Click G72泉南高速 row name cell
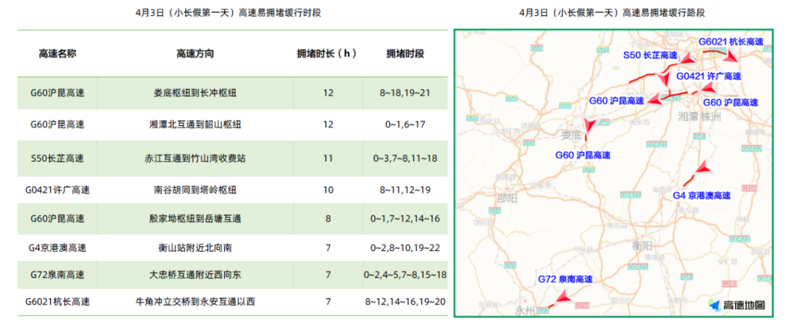 pyautogui.click(x=57, y=274)
